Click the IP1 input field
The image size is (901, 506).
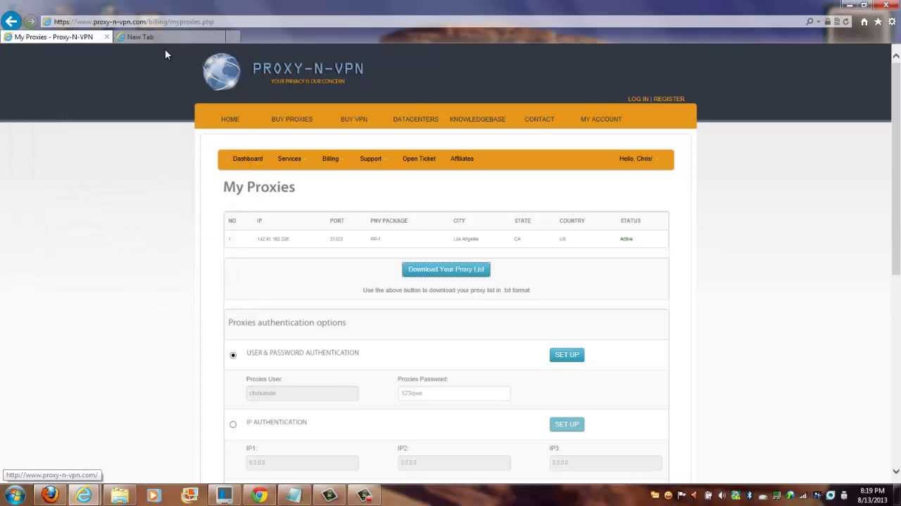302,462
